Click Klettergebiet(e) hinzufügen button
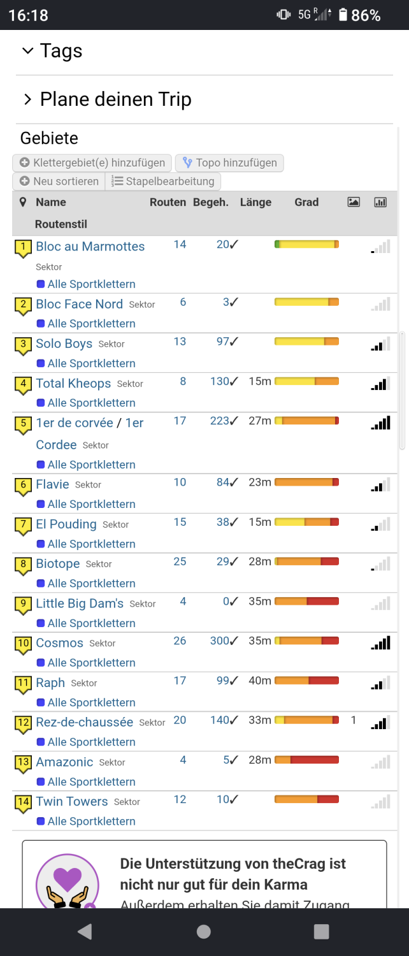 92,163
